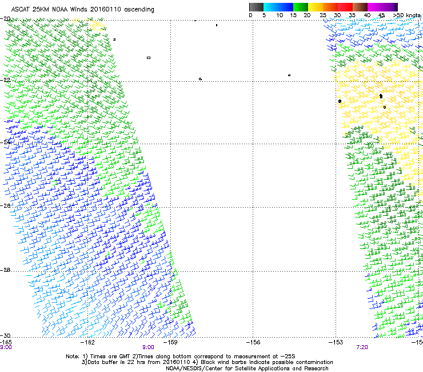Click the ASCAT 25KM NOAA Winds title
This screenshot has height=372, width=423.
[x=82, y=10]
